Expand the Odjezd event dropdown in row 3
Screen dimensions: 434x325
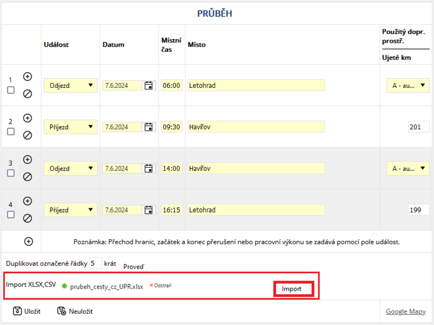pyautogui.click(x=71, y=169)
